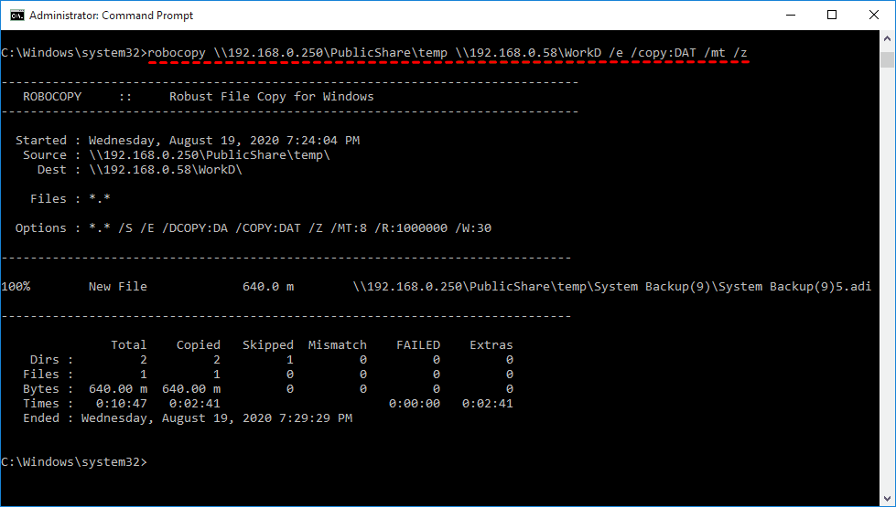Click the Source path \\192.168.0.250\PublicShare\temp\
896x507 pixels.
tap(209, 154)
